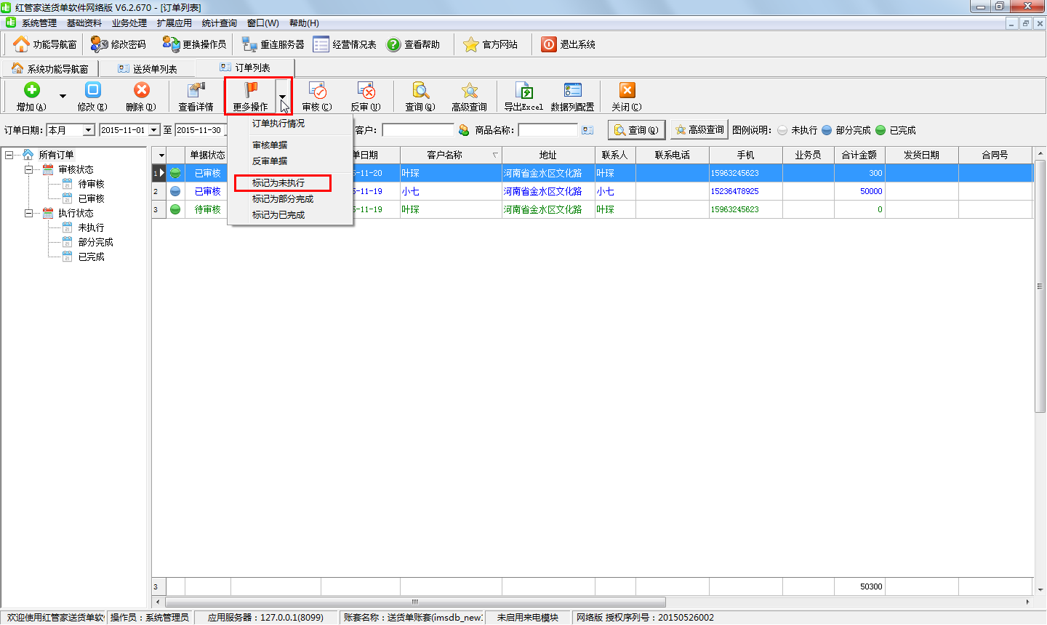
Task: Open the start date 2015-11-01 dropdown
Action: coord(154,130)
